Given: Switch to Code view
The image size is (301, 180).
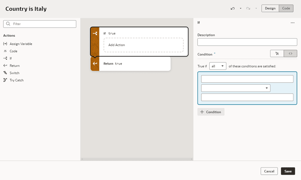Looking at the screenshot, I should [x=286, y=8].
